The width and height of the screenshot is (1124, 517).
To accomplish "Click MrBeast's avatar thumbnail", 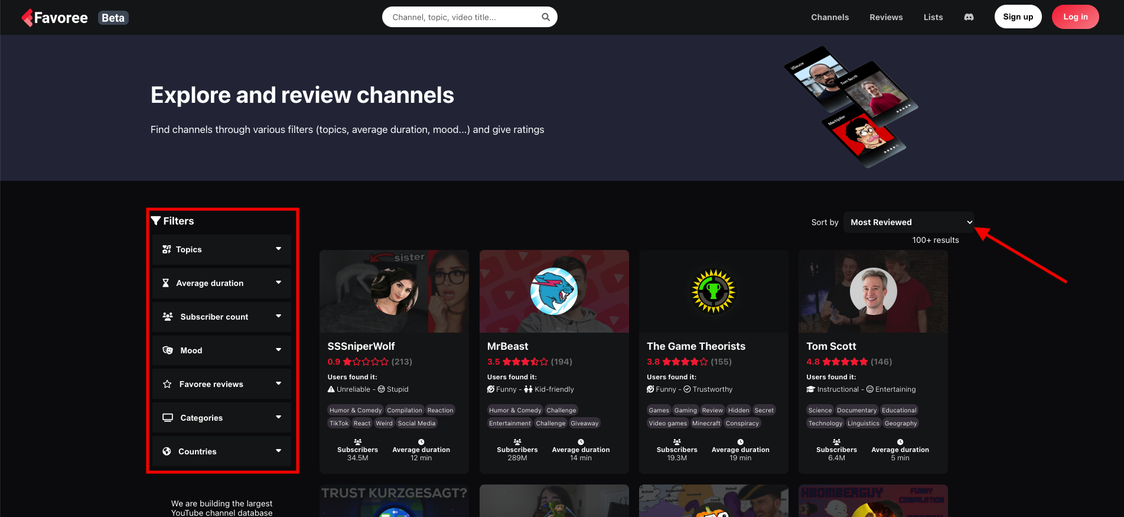I will (x=554, y=291).
